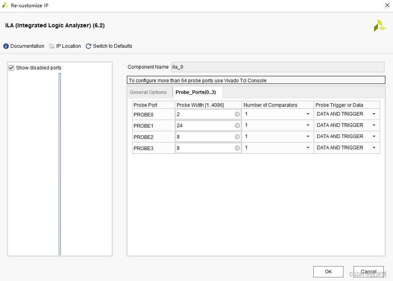The width and height of the screenshot is (393, 281).
Task: Click the Probe Trigger or Data column header
Action: coord(347,105)
